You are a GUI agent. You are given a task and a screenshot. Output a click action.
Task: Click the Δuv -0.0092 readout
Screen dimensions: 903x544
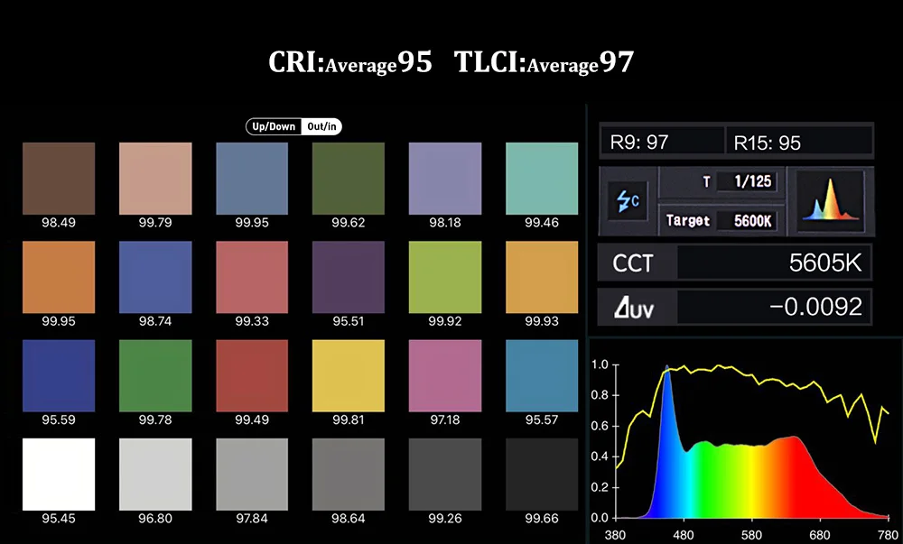click(735, 307)
